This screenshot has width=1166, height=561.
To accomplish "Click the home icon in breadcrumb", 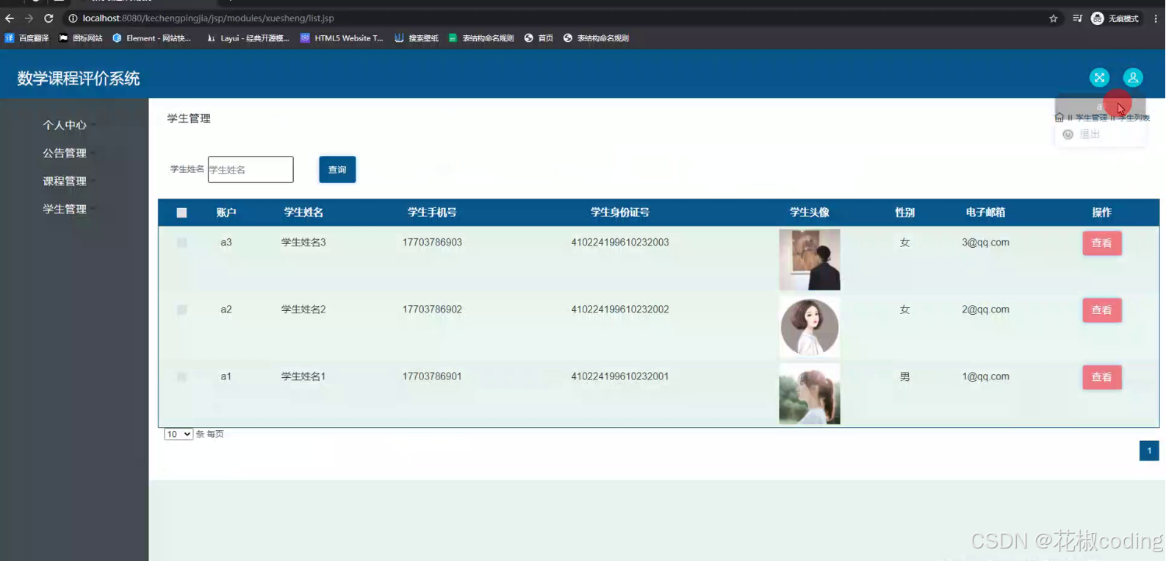I will click(1059, 118).
